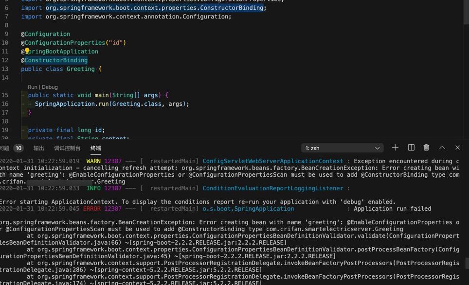Click the INFO log level label
The height and width of the screenshot is (285, 469).
[93, 188]
